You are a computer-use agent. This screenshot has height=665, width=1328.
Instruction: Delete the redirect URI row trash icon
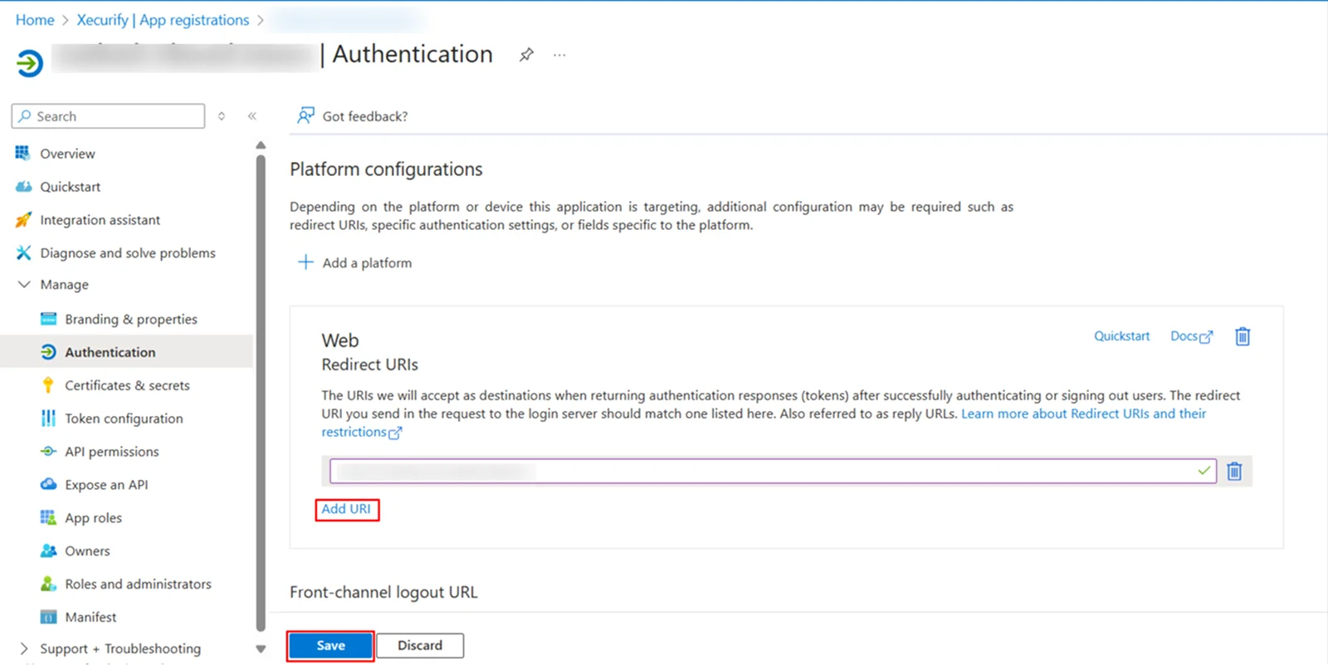click(x=1234, y=471)
